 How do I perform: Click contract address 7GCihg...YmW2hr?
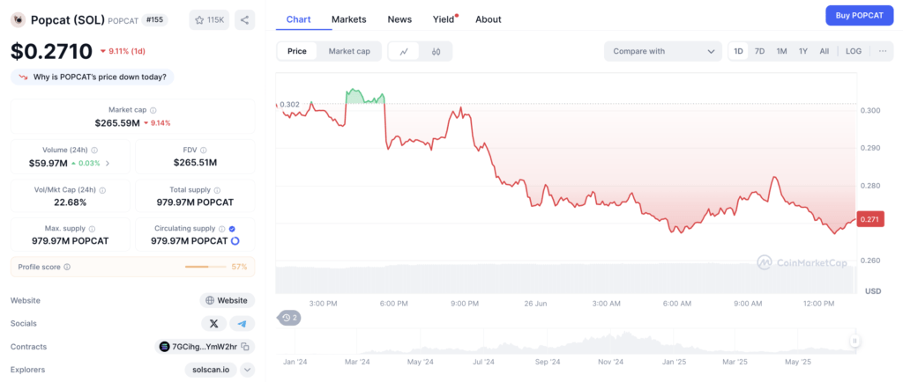tap(205, 347)
